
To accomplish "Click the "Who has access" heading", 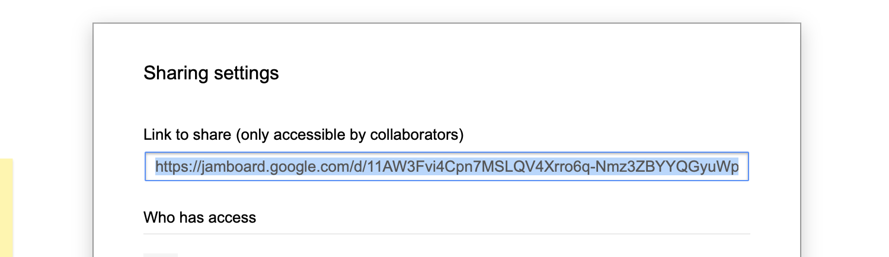I will coord(200,217).
